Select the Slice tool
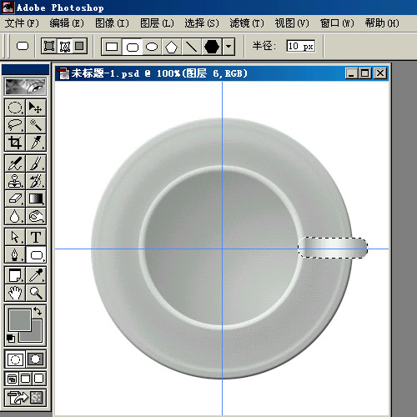417x417 pixels. tap(36, 143)
